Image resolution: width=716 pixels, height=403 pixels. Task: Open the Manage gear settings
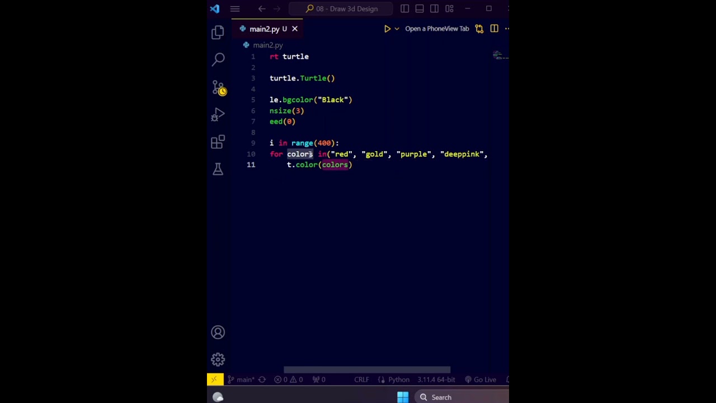218,359
